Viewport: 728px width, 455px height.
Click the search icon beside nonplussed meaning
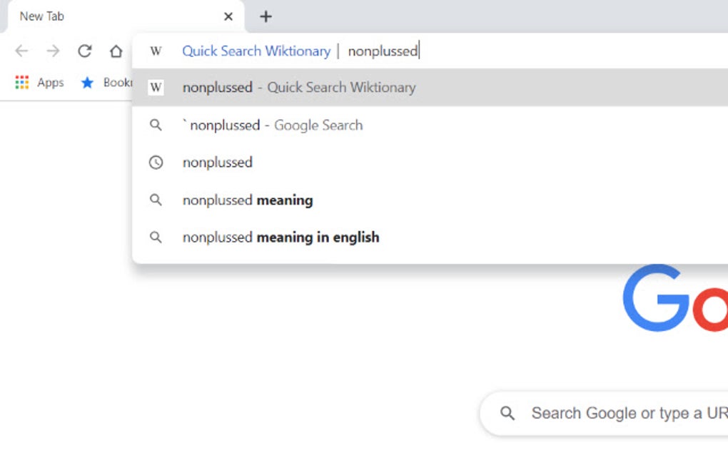pos(156,200)
